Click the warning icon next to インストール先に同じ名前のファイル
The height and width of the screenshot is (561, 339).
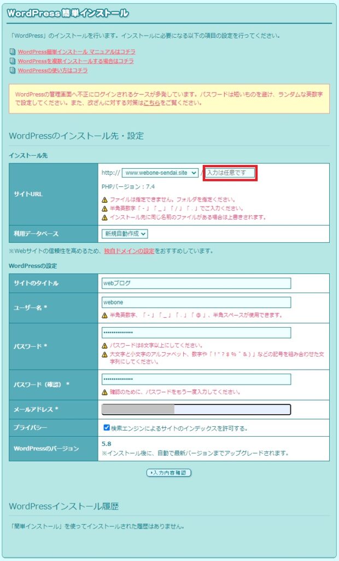(x=104, y=217)
